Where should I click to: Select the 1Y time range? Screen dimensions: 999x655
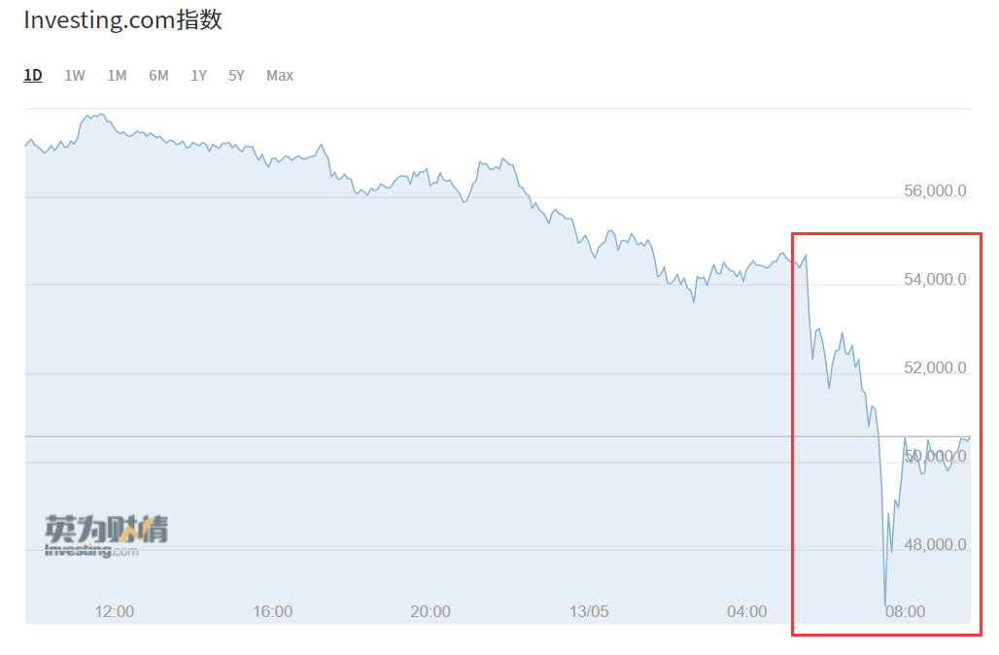point(199,76)
